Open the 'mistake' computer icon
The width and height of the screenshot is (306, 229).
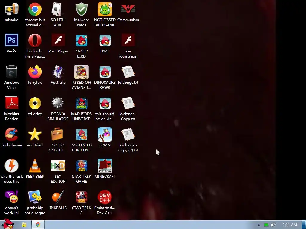[12, 9]
